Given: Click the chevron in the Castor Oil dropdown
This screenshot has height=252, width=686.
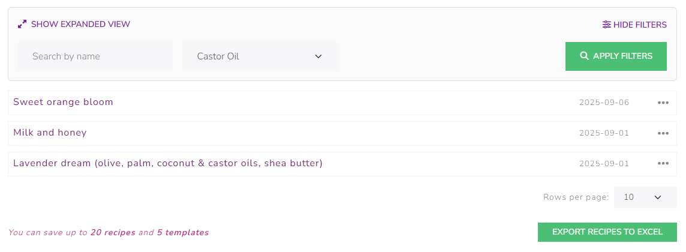Looking at the screenshot, I should (318, 56).
